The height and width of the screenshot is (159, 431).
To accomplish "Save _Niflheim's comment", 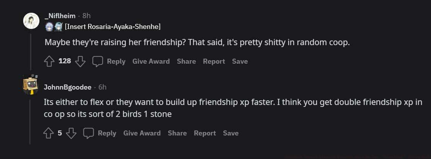I will point(240,61).
